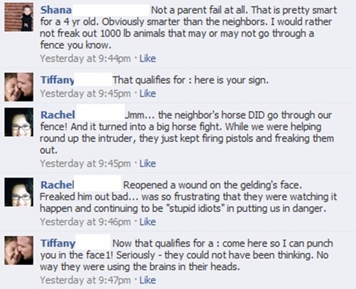Viewport: 356px width, 289px height.
Task: Like Rachel's 'Reopened a wound' comment
Action: pyautogui.click(x=147, y=221)
